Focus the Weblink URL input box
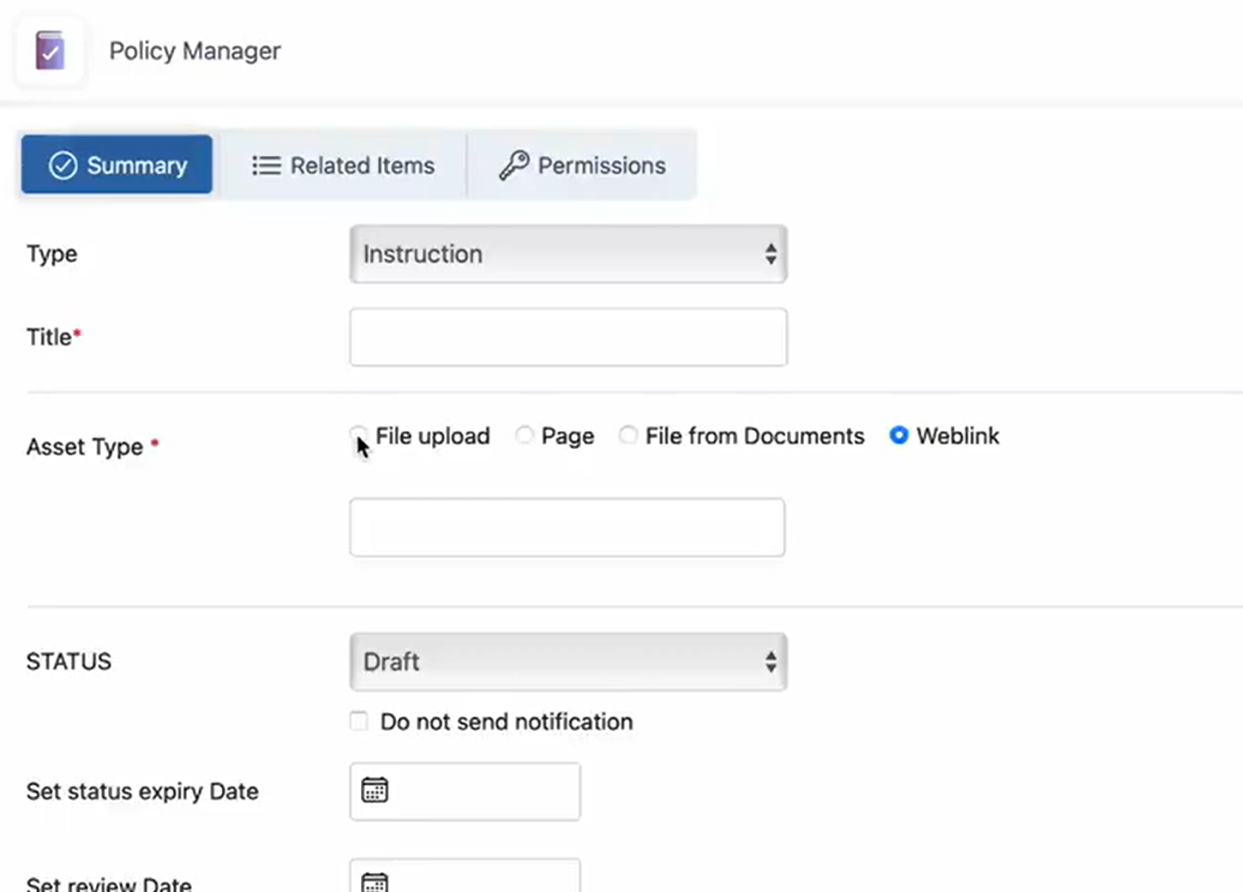Image resolution: width=1243 pixels, height=892 pixels. (x=567, y=527)
